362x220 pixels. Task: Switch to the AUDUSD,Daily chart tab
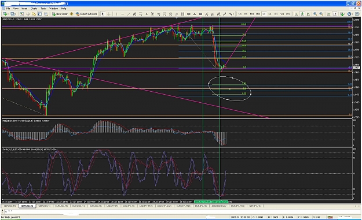(219, 206)
